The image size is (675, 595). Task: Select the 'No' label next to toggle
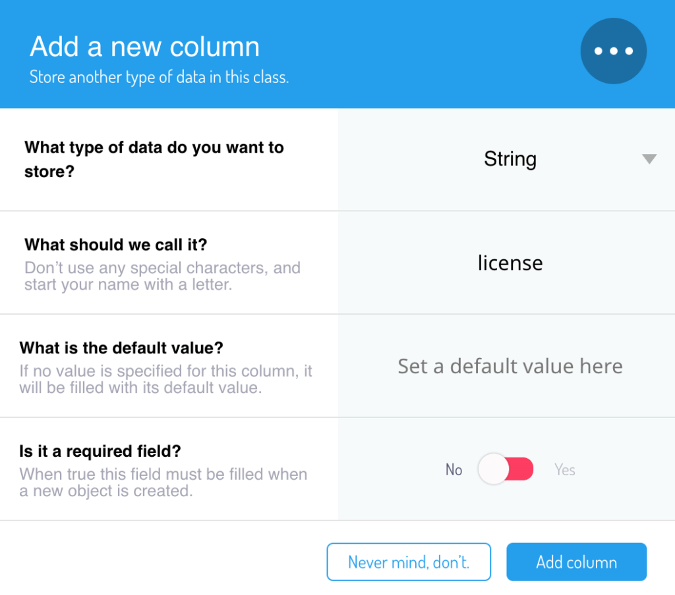[454, 469]
